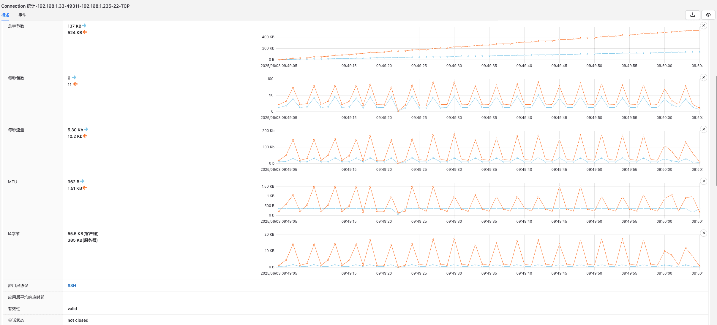Click the 09:49:30 marker on 每秒包数 chart

coord(454,118)
